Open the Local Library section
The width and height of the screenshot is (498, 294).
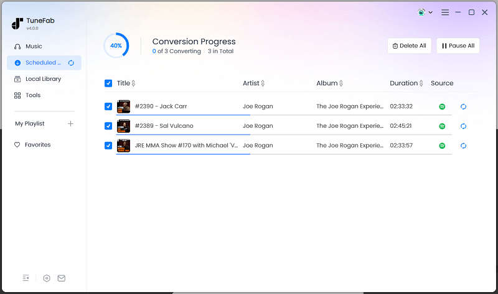coord(43,79)
